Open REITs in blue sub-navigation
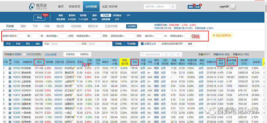This screenshot has width=267, height=123. [x=94, y=19]
